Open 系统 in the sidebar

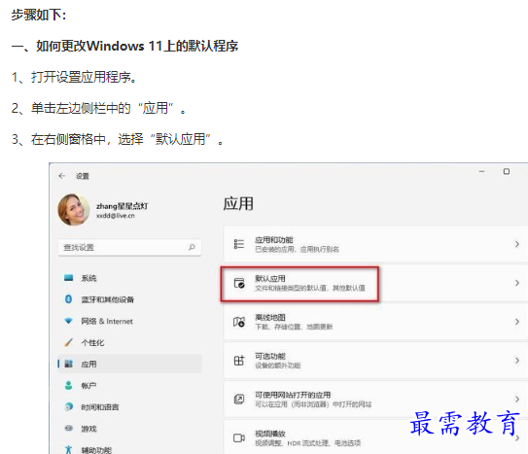[88, 278]
